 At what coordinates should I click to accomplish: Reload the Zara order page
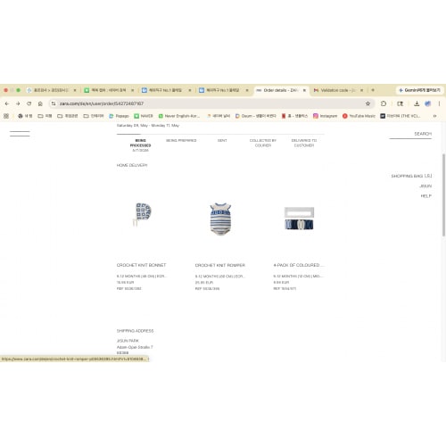29,103
